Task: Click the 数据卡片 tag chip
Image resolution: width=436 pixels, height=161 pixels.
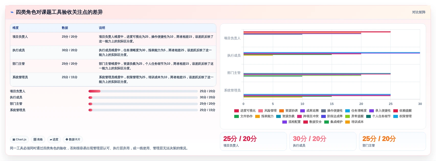Action: (73, 140)
